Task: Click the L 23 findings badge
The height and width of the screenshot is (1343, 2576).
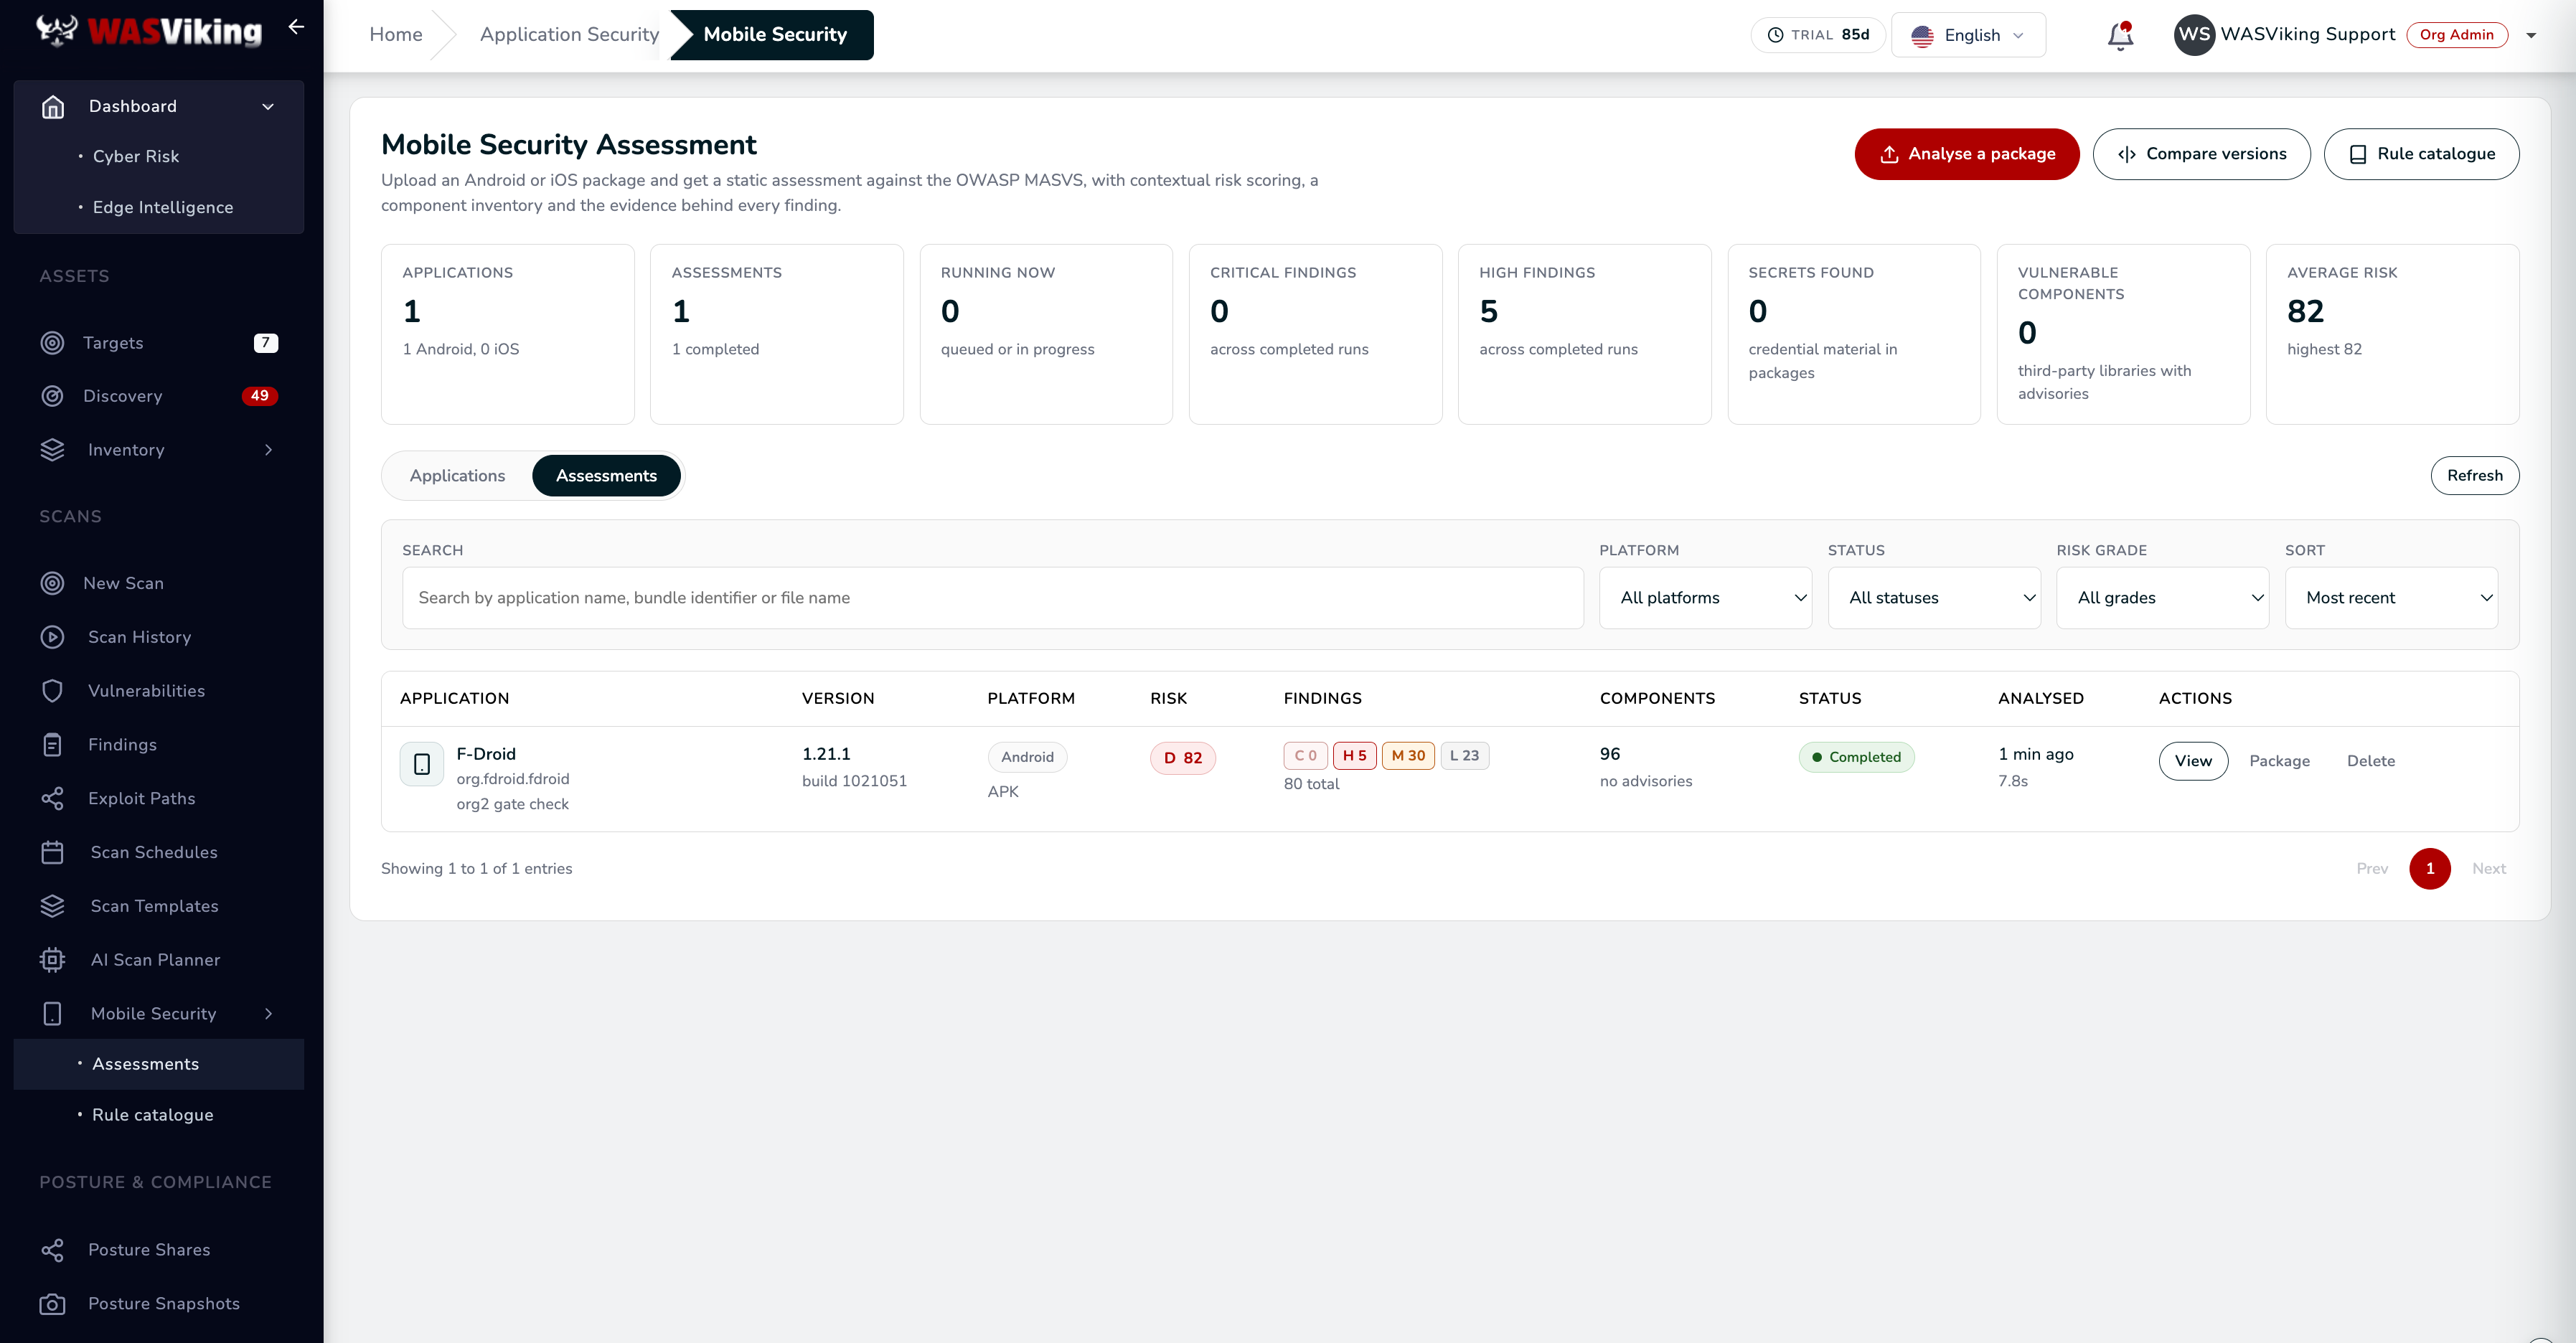Action: (x=1464, y=756)
